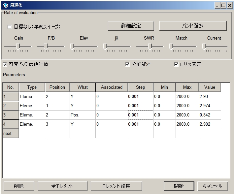Toggle the 可変ピッチは絶対値 checkbox
Image resolution: width=234 pixels, height=194 pixels.
tap(5, 64)
